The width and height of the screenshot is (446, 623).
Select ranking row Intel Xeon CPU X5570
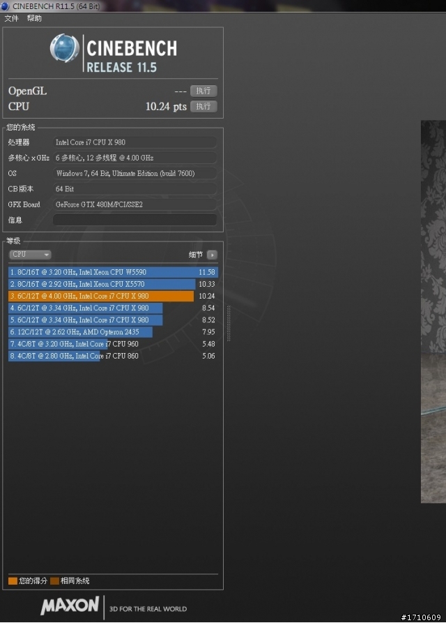click(x=113, y=284)
